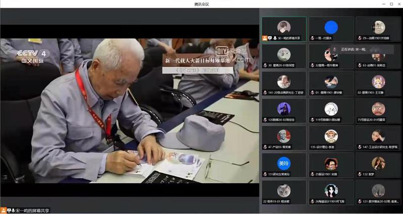Maximize the 腾讯会议 window

coord(383,4)
